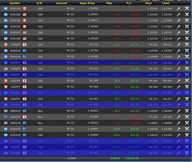Image resolution: width=192 pixels, height=162 pixels.
Task: Edit the USDJPY position opened at 95.059
Action: point(178,147)
